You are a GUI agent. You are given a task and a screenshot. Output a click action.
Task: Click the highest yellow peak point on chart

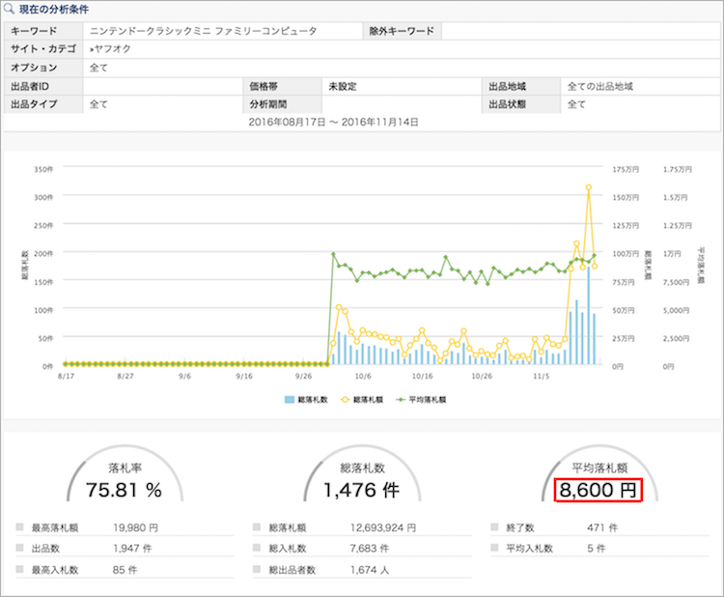[x=588, y=187]
